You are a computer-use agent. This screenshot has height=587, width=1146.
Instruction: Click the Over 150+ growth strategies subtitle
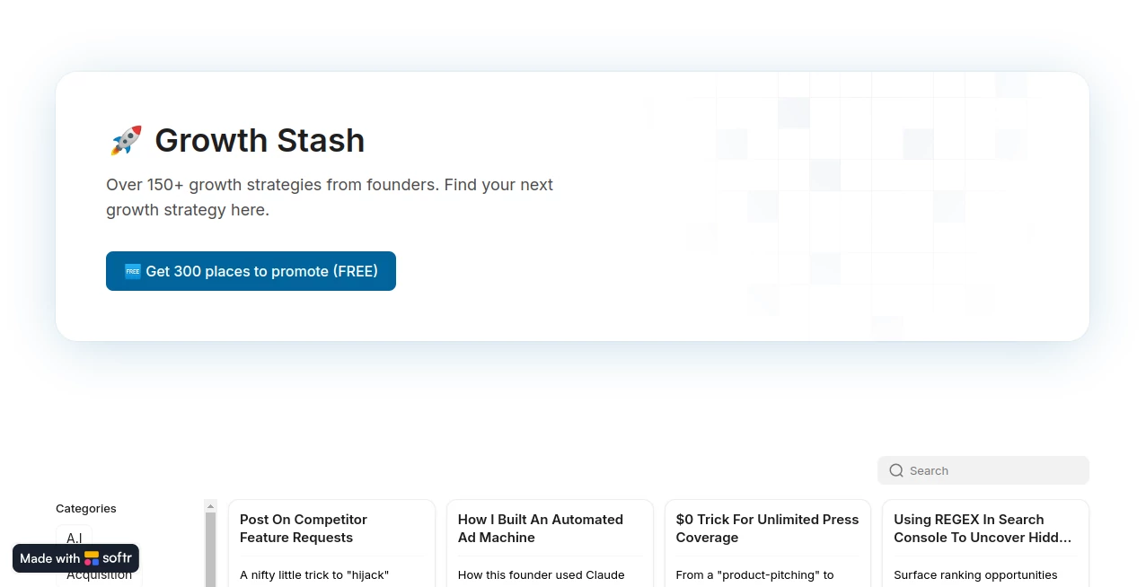(x=330, y=197)
